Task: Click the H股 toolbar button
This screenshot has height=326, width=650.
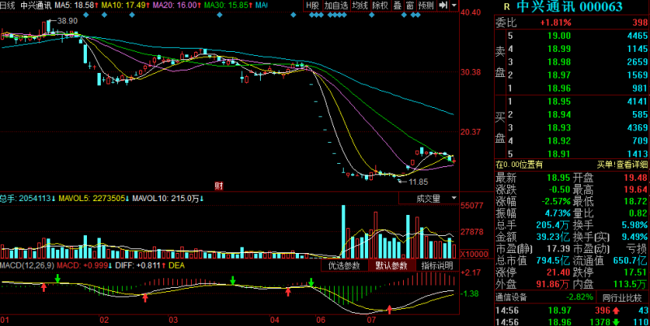Action: click(x=312, y=6)
